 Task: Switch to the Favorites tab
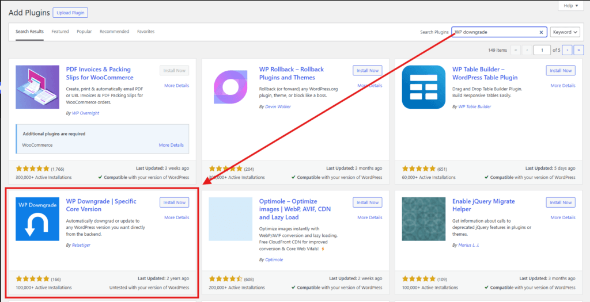(x=146, y=32)
